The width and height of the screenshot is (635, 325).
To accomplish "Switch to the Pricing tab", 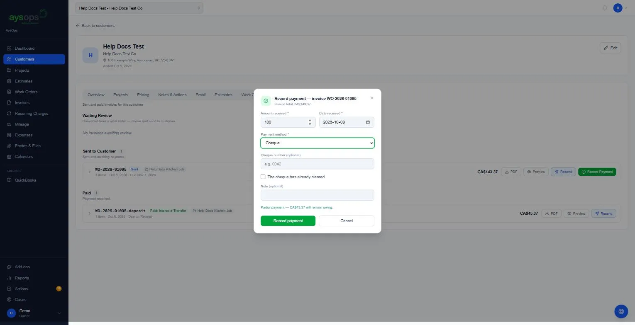I will [143, 95].
